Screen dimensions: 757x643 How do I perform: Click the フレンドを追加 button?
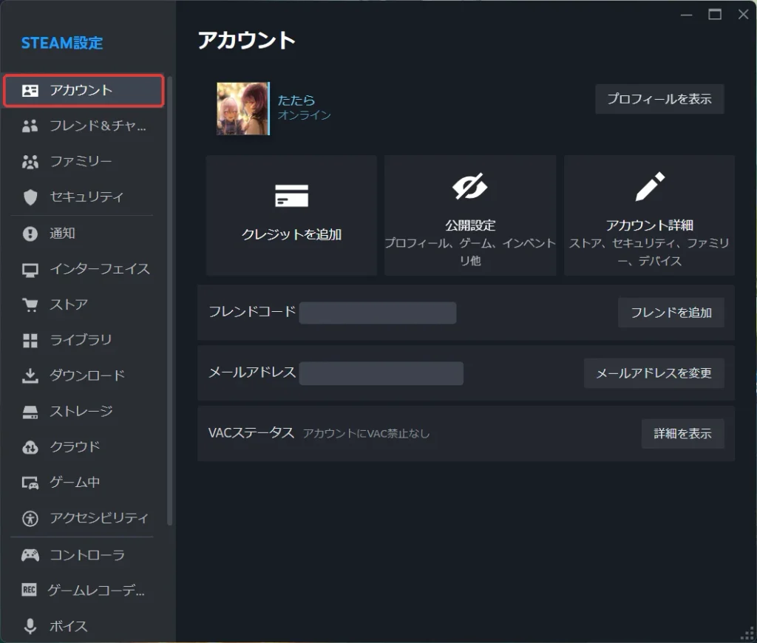point(671,313)
